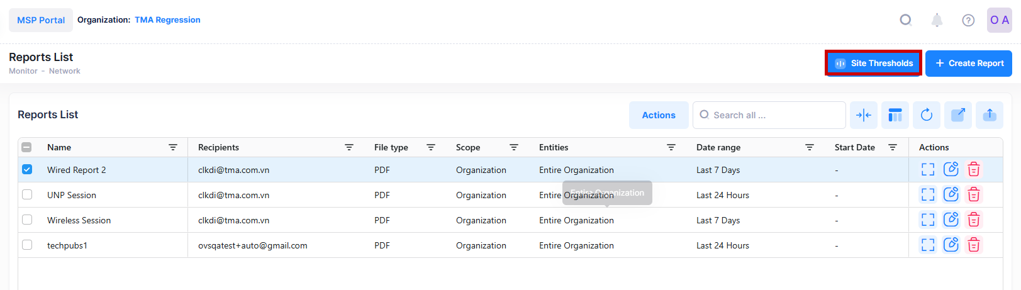Edit the UNP Session report

(x=951, y=195)
